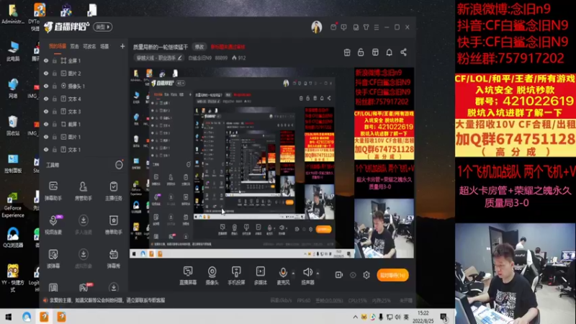Screen dimensions: 576x324
Task: Hide the 图片 1 layer
Action: pyautogui.click(x=46, y=137)
